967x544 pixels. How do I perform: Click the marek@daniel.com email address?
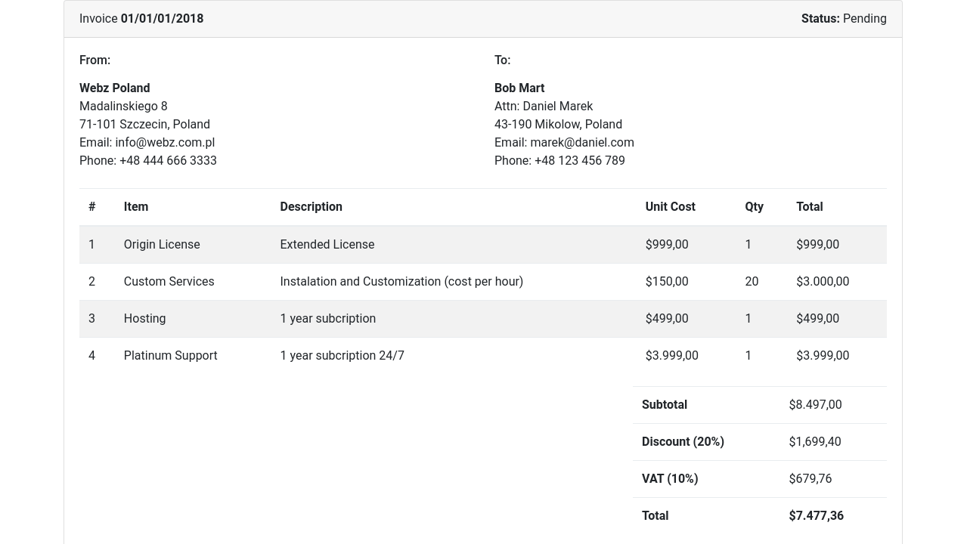(581, 142)
